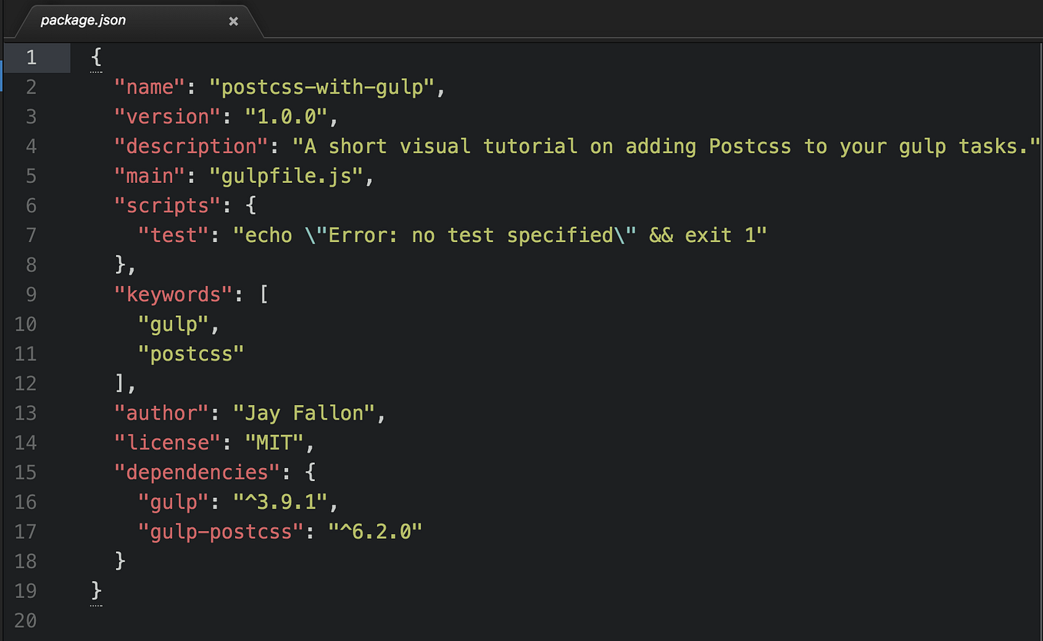1043x641 pixels.
Task: Switch to the package.json tab
Action: [84, 20]
